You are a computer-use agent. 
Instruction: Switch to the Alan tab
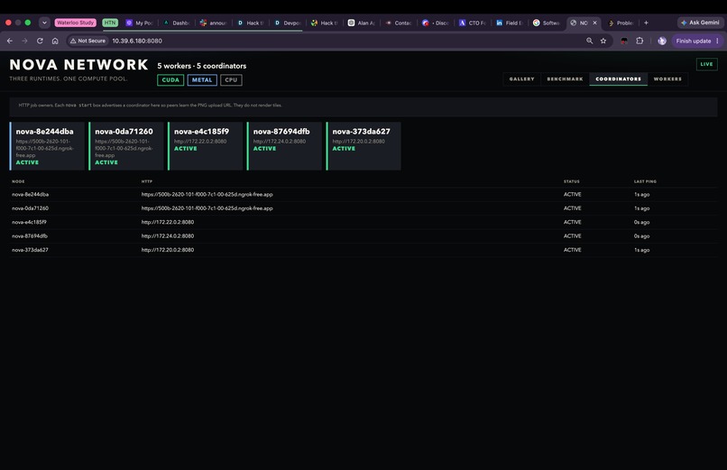(x=362, y=23)
